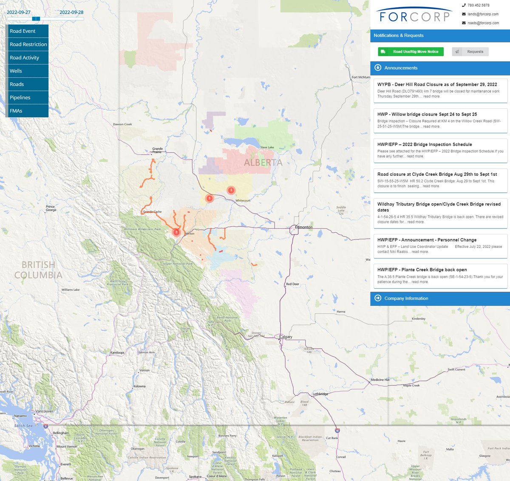Click the 2022-09-28 end date label
Viewport: 510px width, 481px height.
71,12
